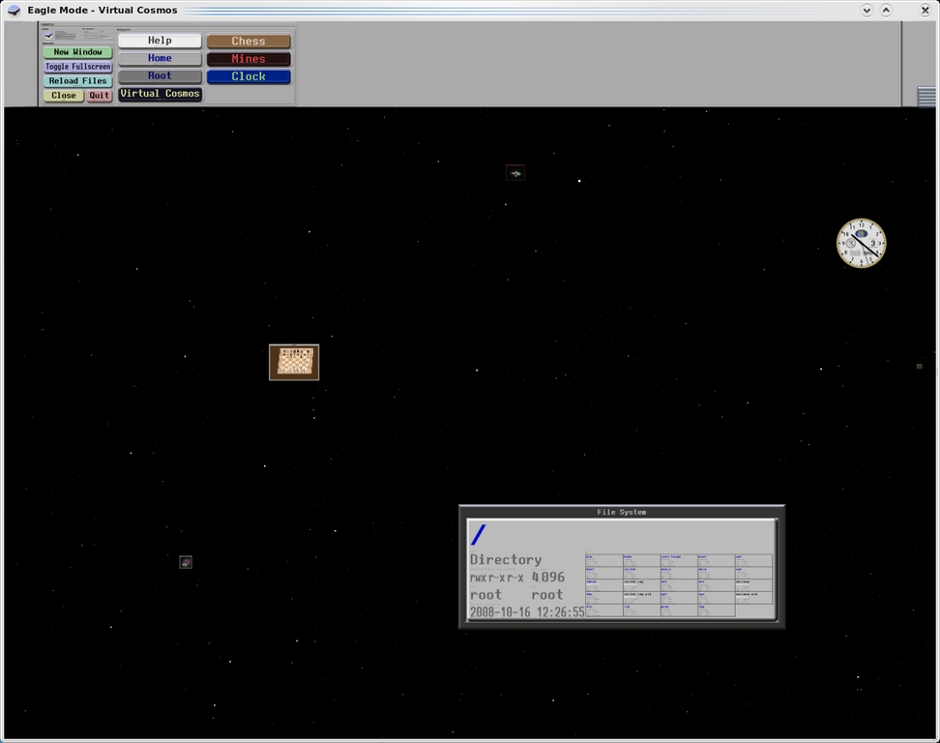The height and width of the screenshot is (743, 940).
Task: Open the File System panel title
Action: [621, 512]
